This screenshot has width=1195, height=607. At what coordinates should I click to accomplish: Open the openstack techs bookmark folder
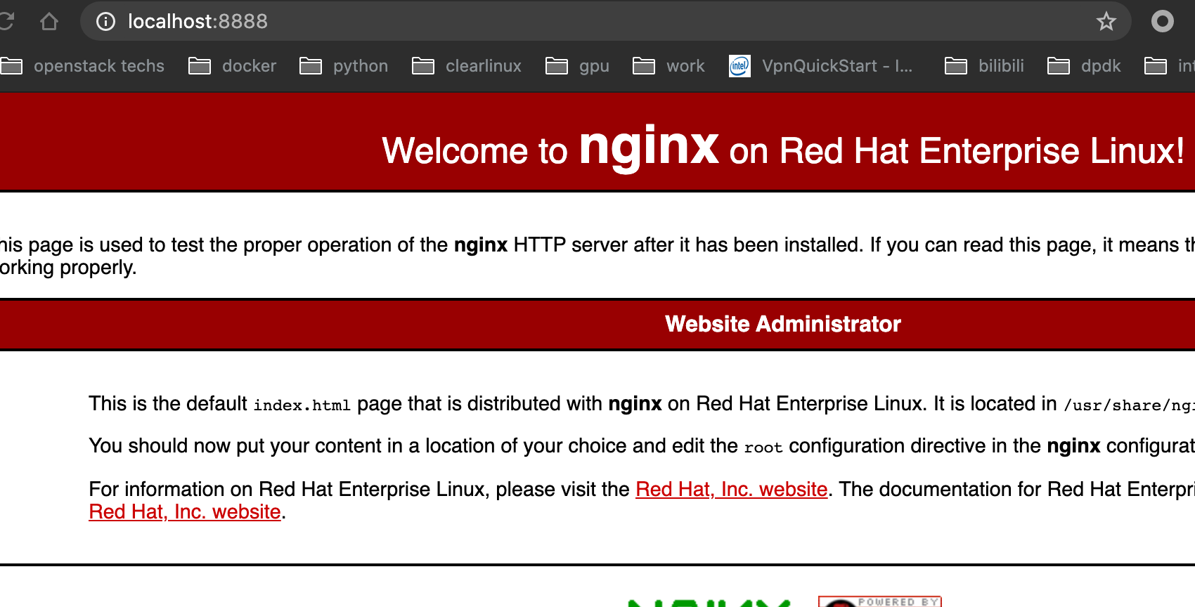pos(82,66)
